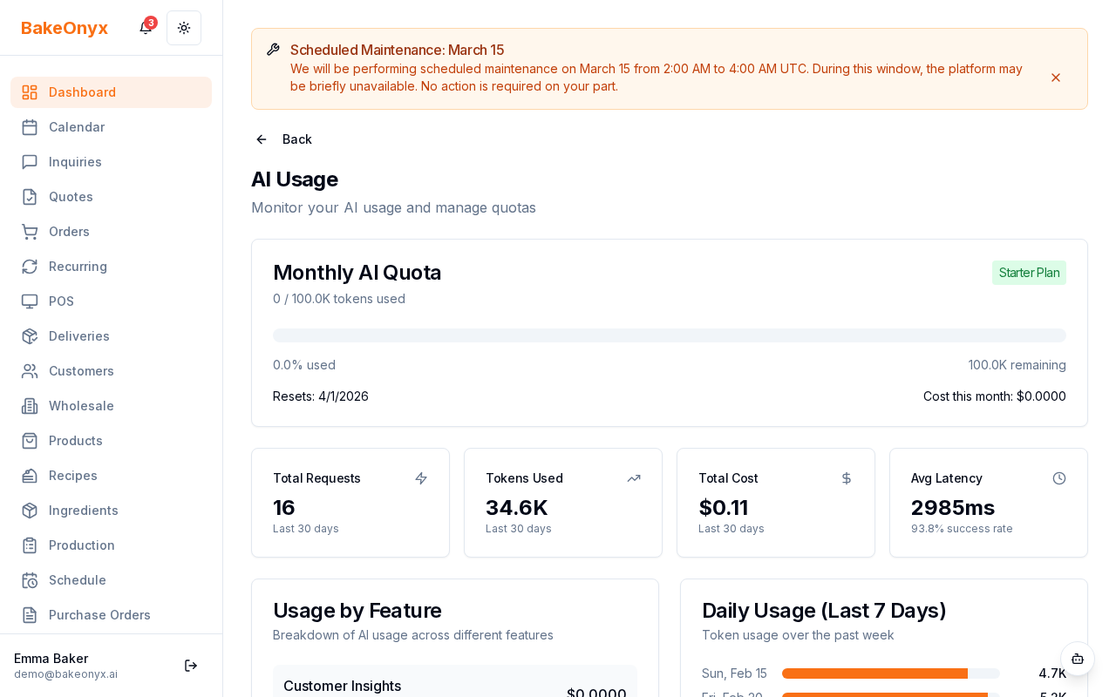1116x697 pixels.
Task: Select the POS icon in the sidebar
Action: pos(30,301)
